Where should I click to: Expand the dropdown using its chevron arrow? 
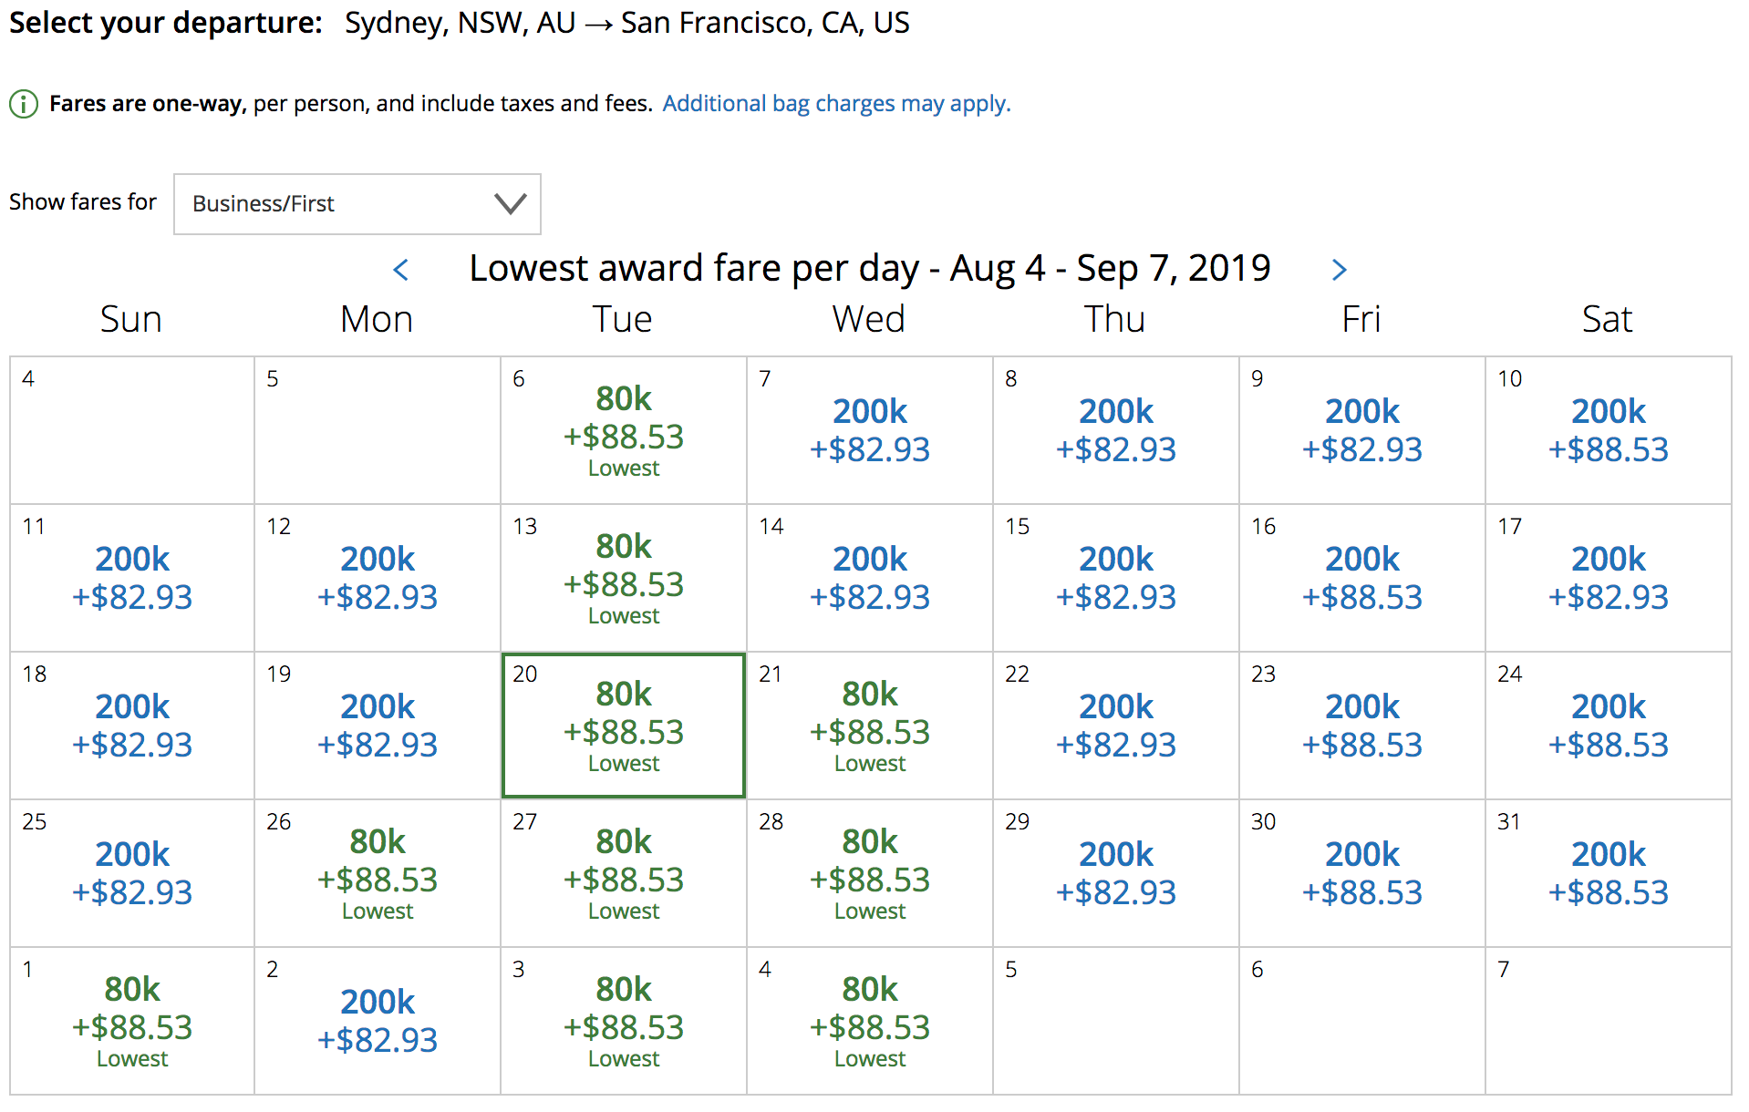point(511,203)
